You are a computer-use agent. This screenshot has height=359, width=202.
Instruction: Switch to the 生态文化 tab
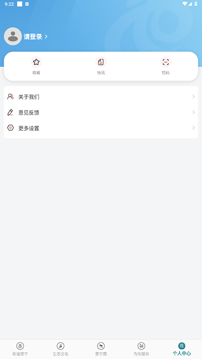coord(61,349)
